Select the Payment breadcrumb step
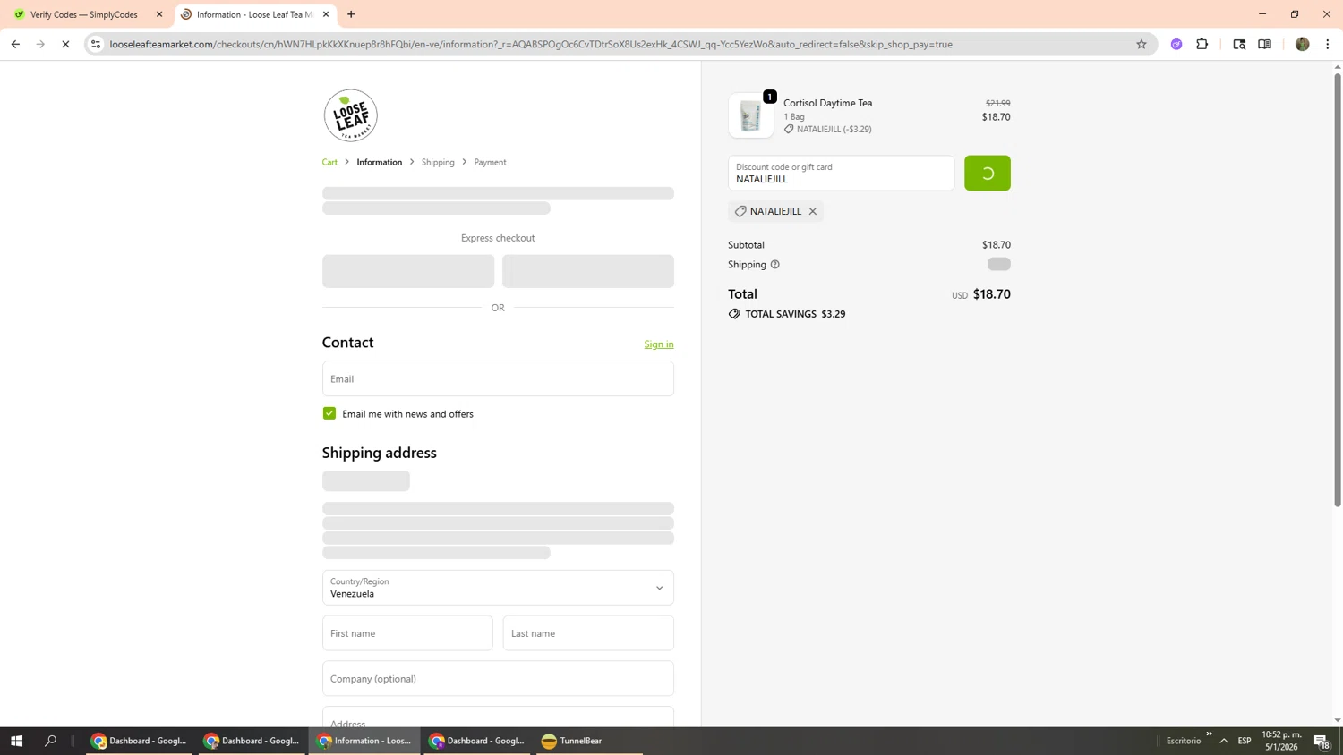Image resolution: width=1343 pixels, height=755 pixels. tap(490, 162)
